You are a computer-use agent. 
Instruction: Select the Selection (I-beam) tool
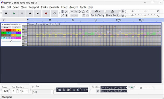(x=63, y=11)
